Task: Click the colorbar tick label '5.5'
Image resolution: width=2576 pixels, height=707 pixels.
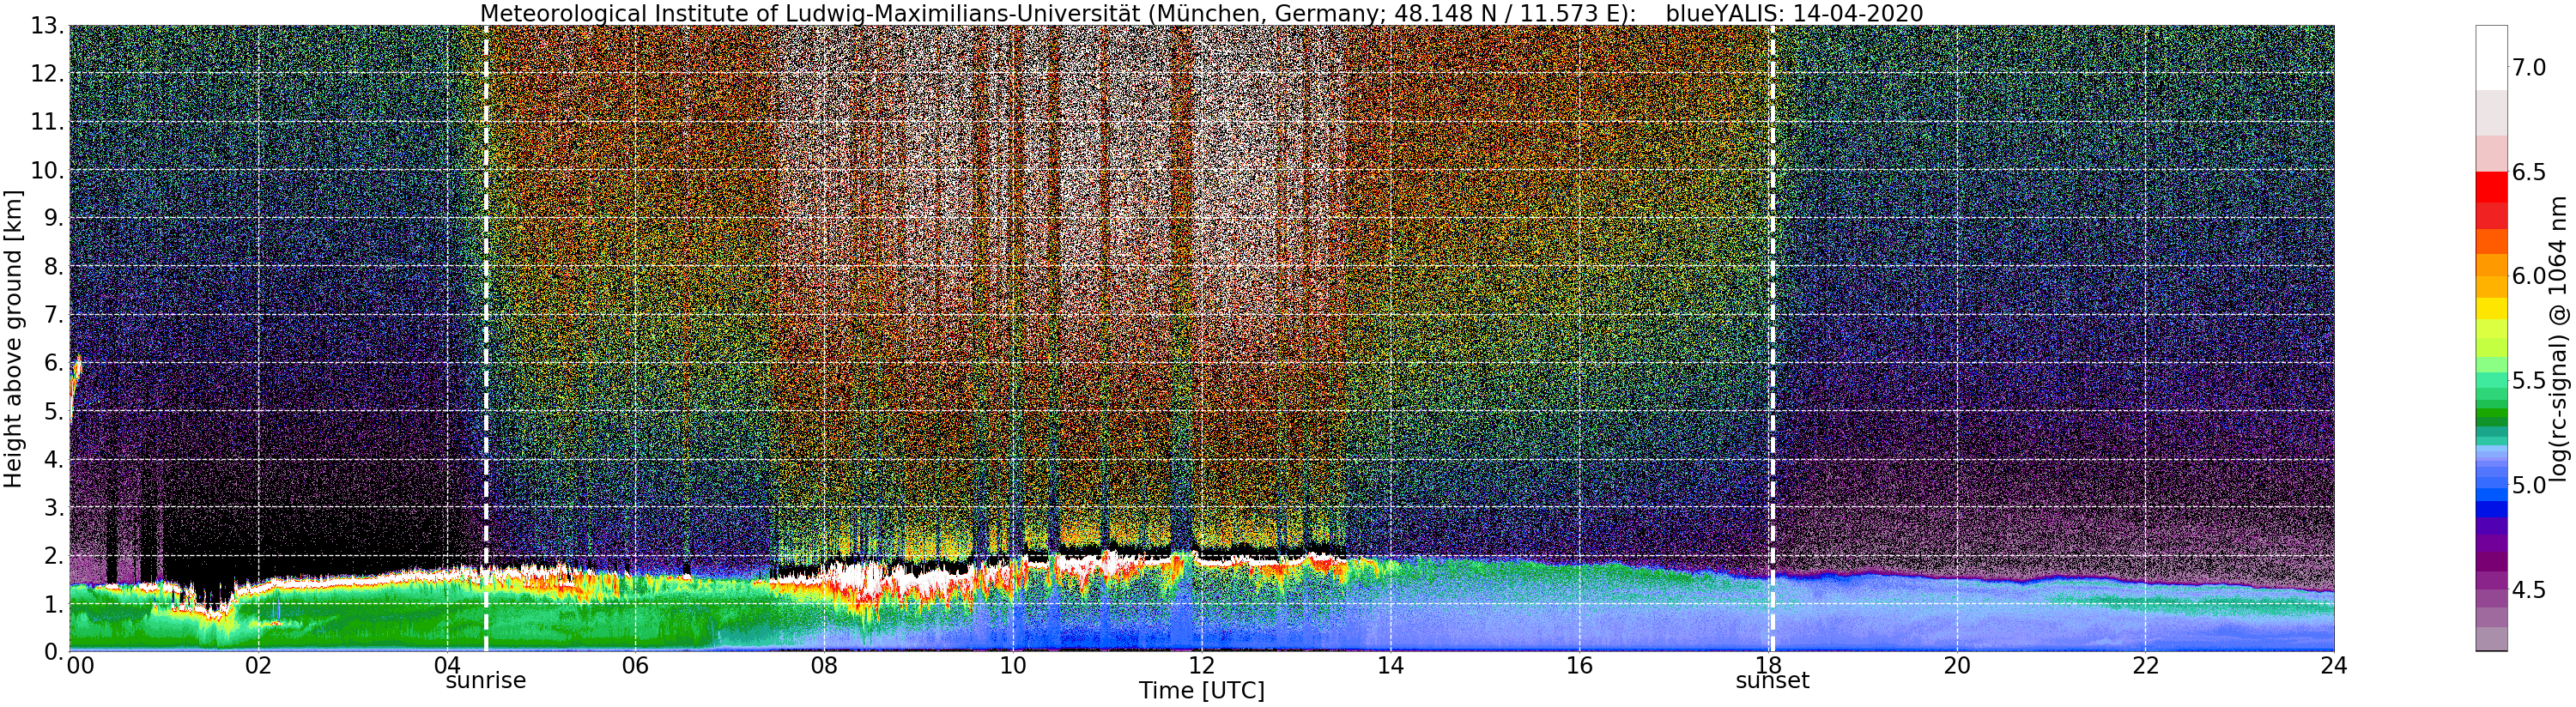Action: (2529, 381)
